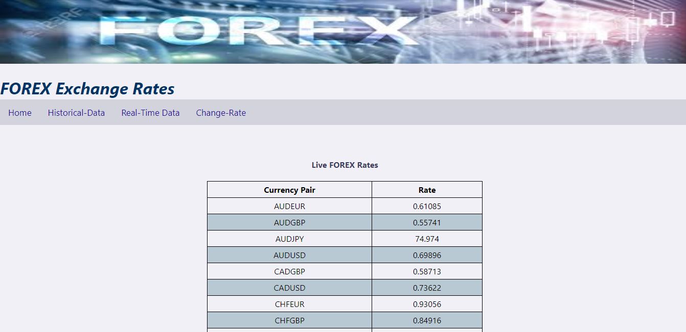Navigate to the Change-Rate page
Image resolution: width=686 pixels, height=332 pixels.
221,113
